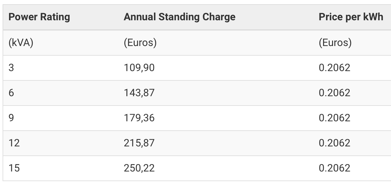Click the 3 kVA power rating cell
Screen dimensions: 391x185
[x=11, y=68]
